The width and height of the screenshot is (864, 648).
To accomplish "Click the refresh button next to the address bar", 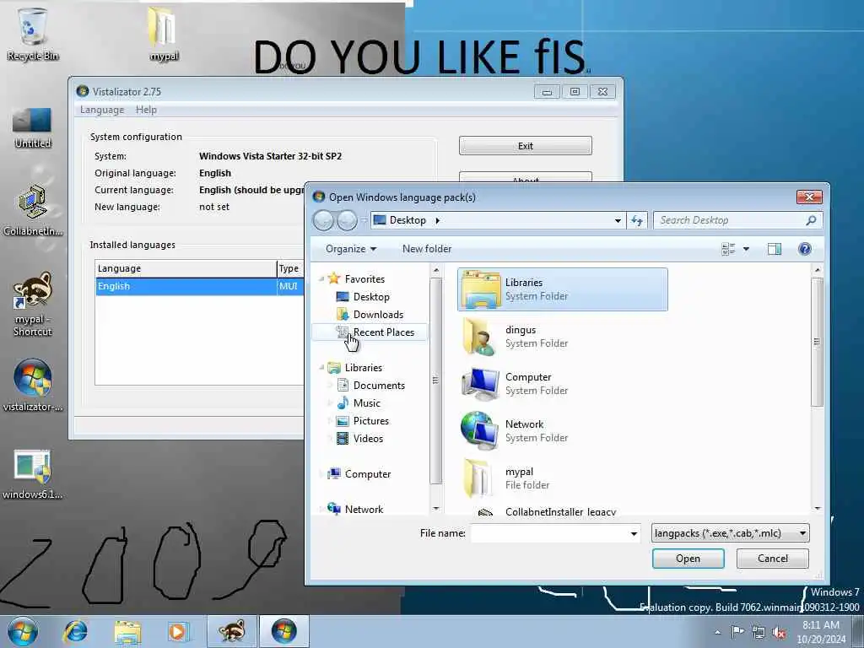I will point(637,220).
